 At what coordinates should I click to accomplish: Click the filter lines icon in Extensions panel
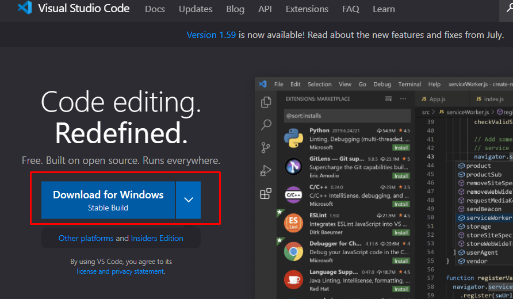coord(388,99)
